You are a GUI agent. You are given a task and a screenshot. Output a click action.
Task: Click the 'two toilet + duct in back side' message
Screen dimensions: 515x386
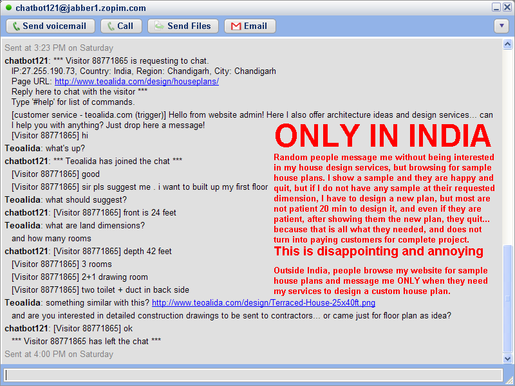[100, 290]
